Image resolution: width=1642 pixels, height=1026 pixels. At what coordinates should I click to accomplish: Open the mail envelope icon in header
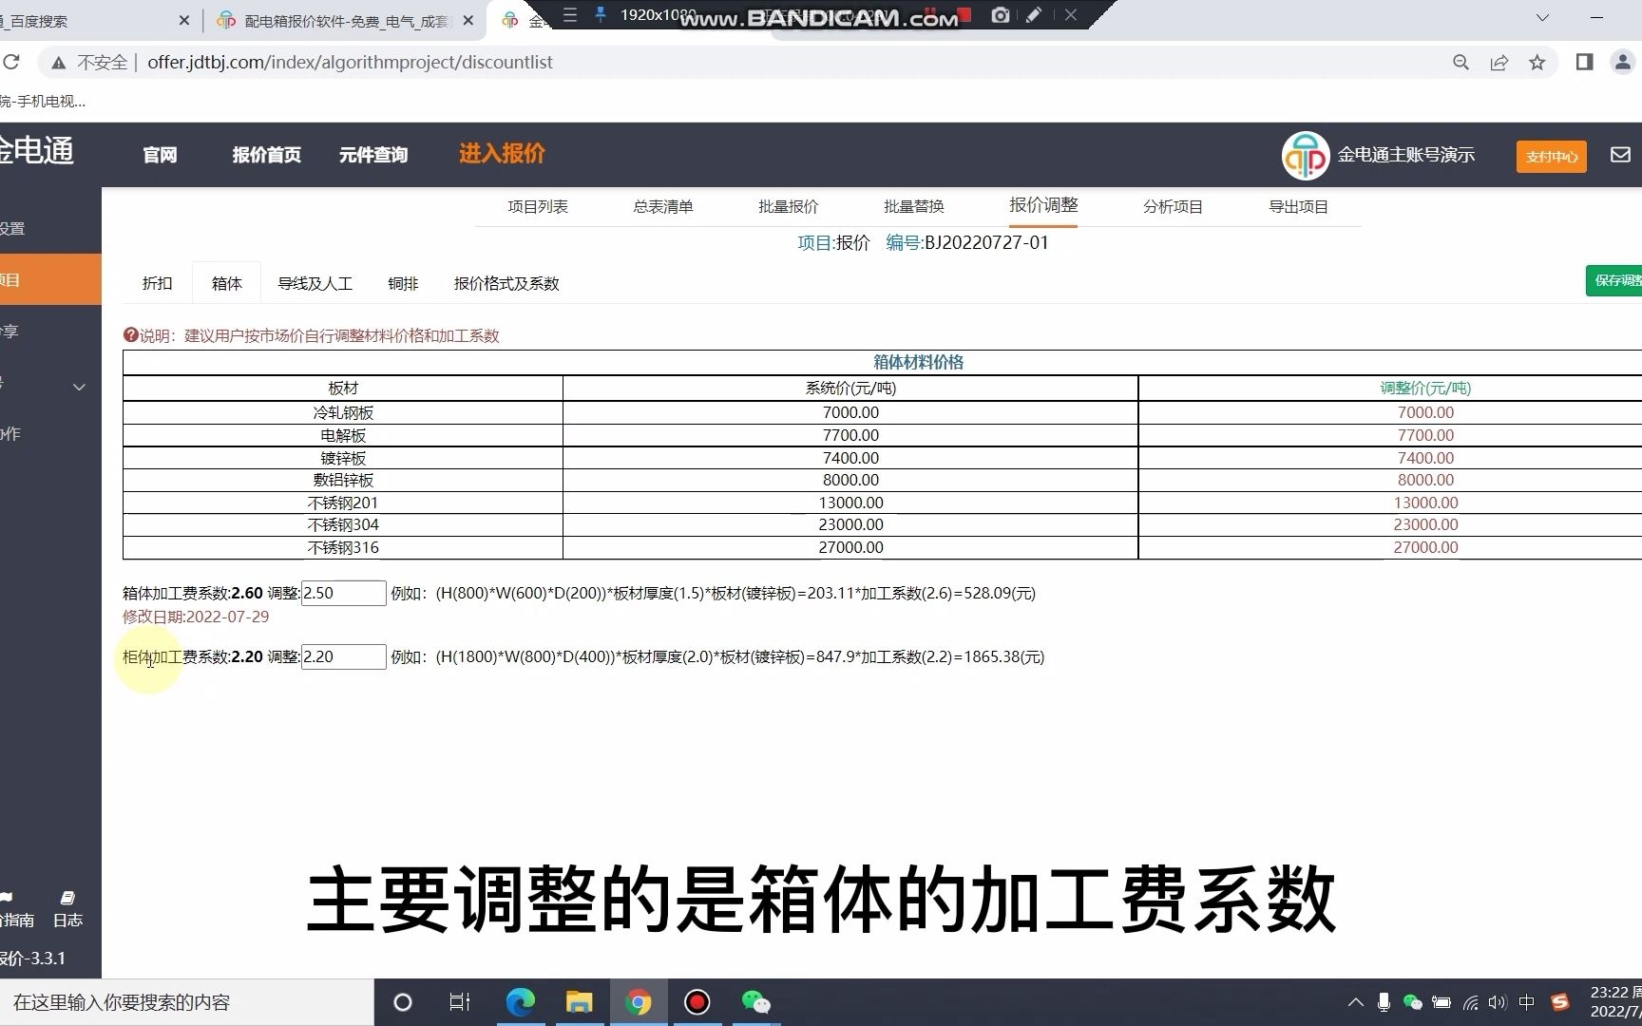1621,154
